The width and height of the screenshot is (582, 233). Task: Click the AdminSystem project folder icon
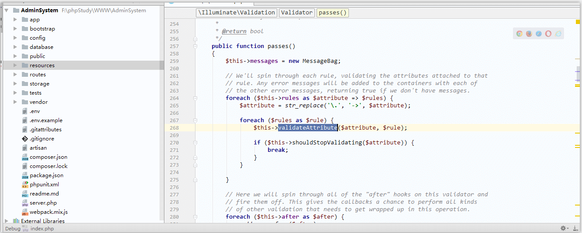tap(16, 10)
